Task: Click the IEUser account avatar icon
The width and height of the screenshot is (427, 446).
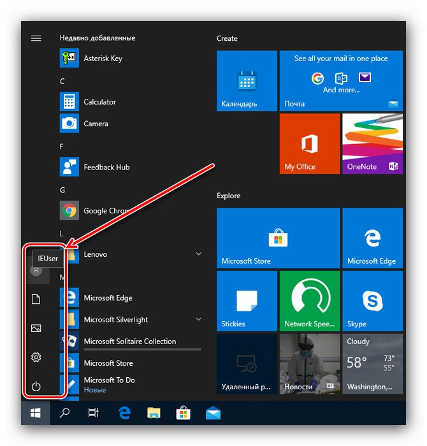Action: tap(36, 271)
